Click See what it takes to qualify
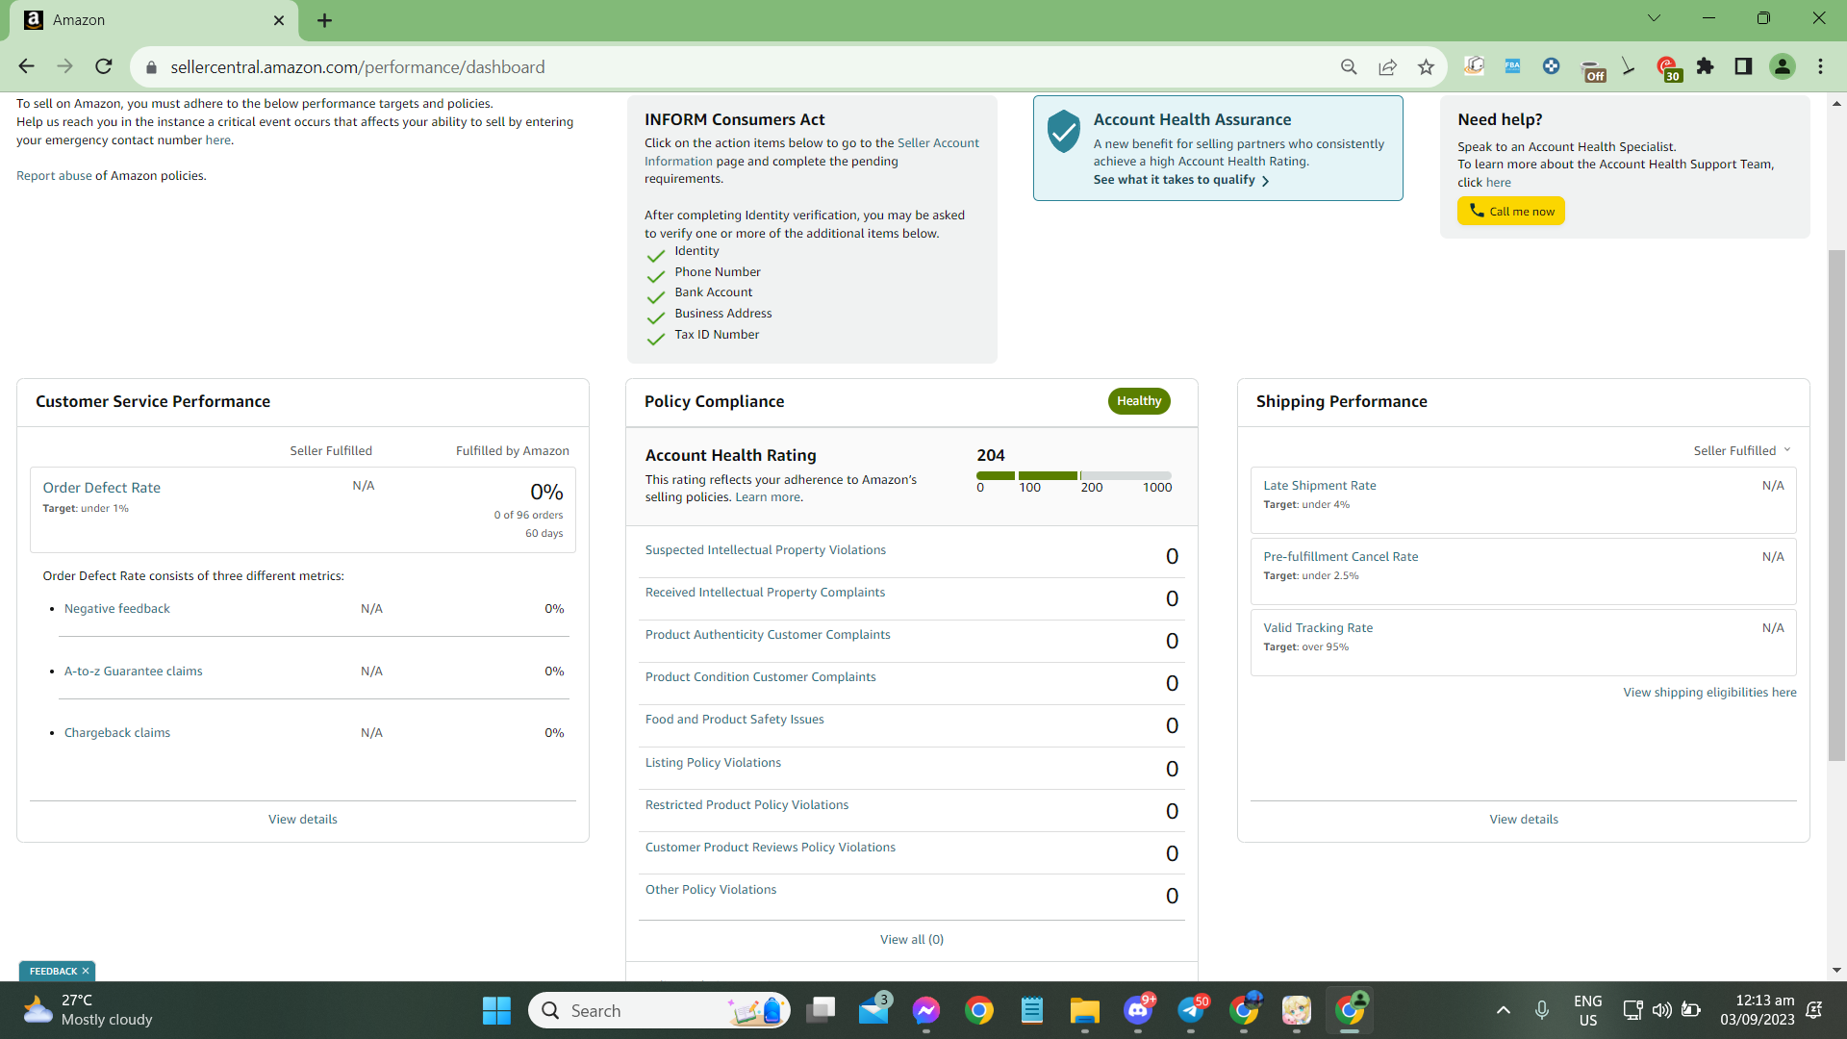 point(1180,180)
